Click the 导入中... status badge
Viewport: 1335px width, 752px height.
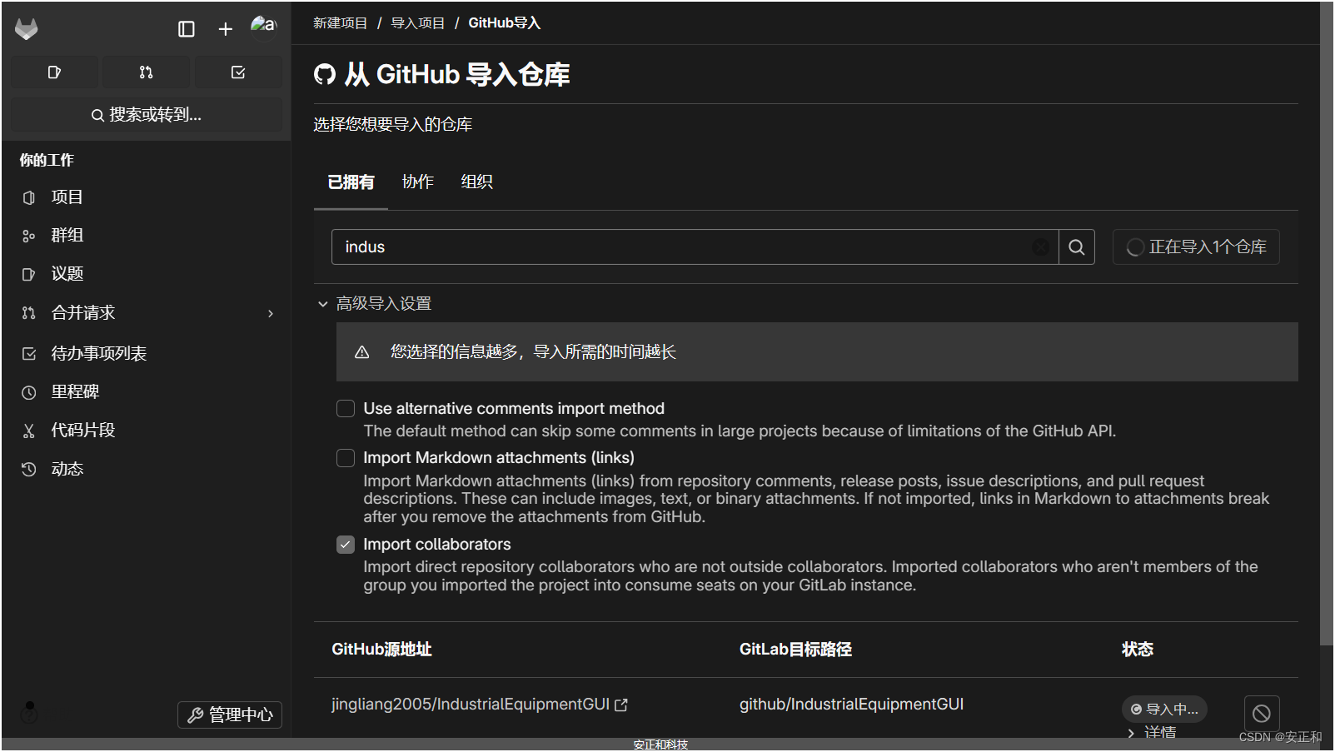point(1164,710)
